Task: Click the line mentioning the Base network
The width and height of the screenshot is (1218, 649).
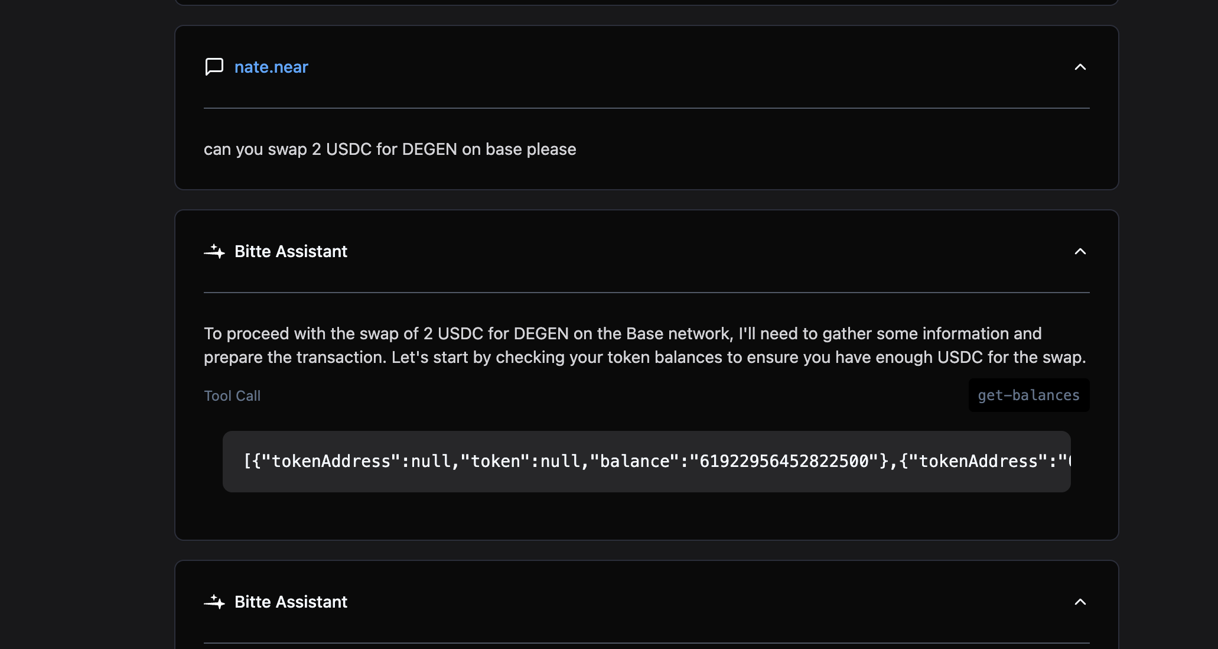Action: (x=623, y=334)
